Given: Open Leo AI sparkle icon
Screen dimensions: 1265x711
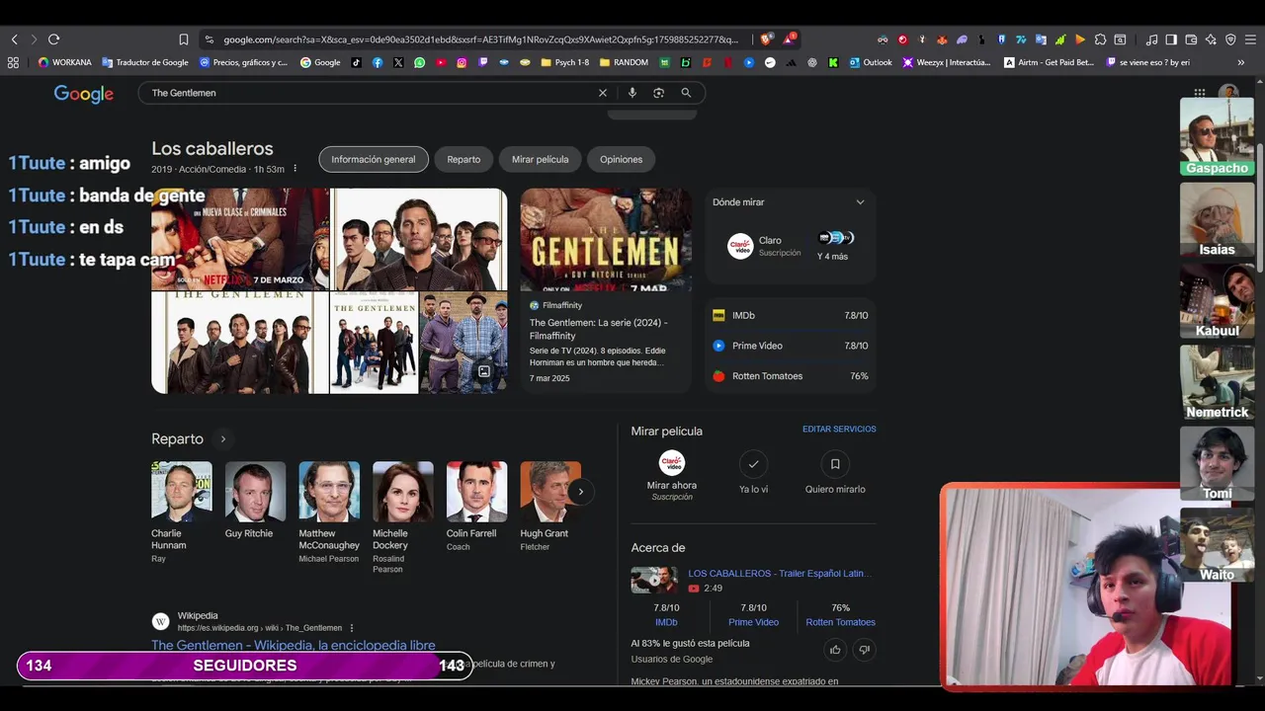Looking at the screenshot, I should pyautogui.click(x=1211, y=39).
